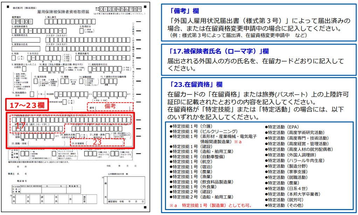Click the list item 特定技能１号（外食業）
The image size is (358, 215).
pyautogui.click(x=193, y=187)
